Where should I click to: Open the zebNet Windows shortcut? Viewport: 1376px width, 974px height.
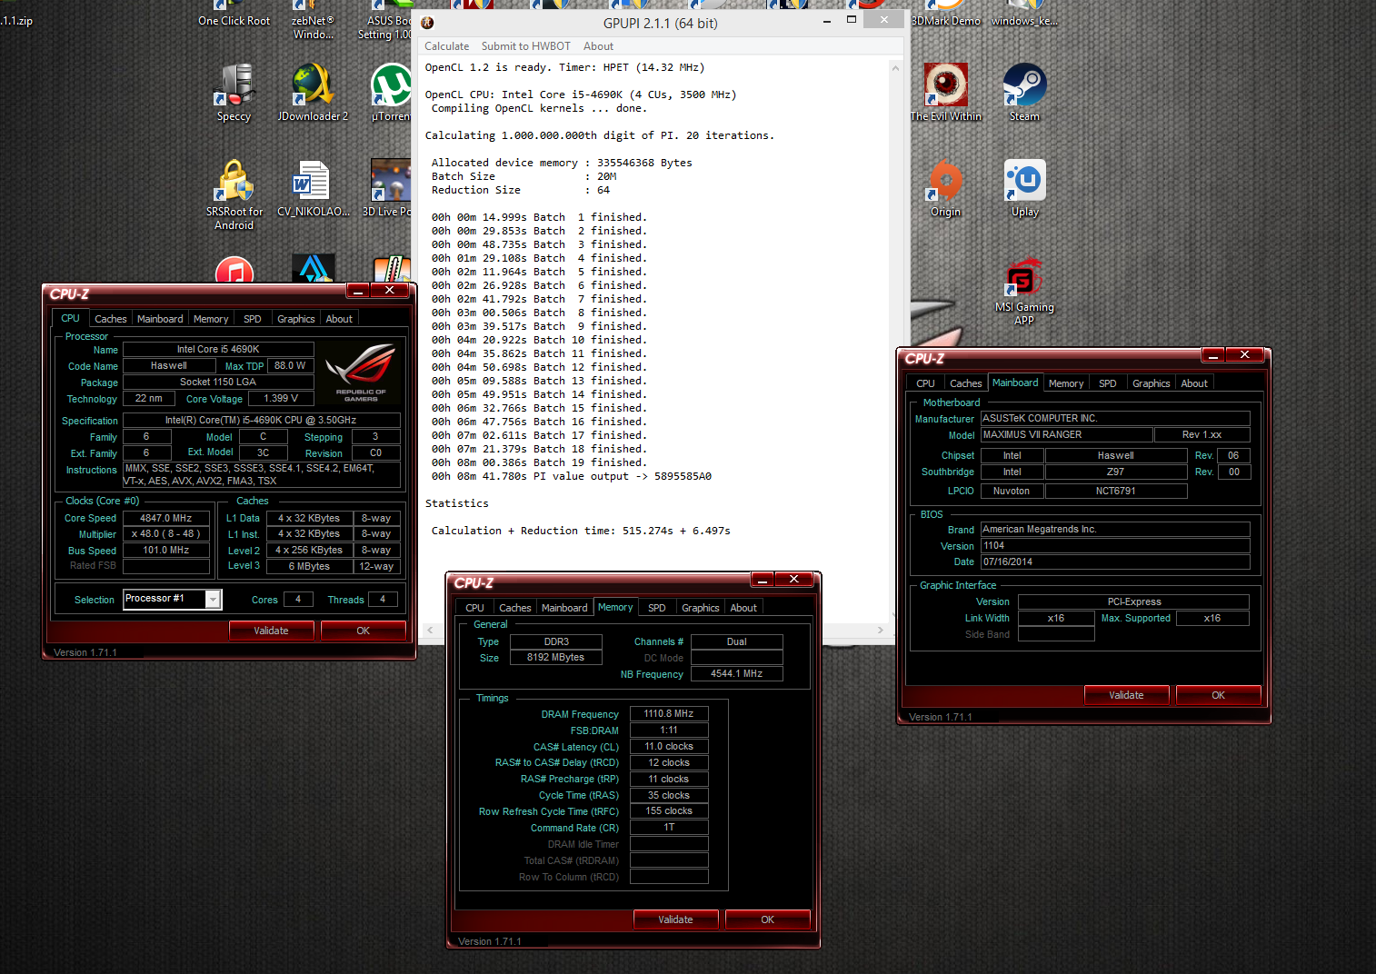click(x=313, y=20)
